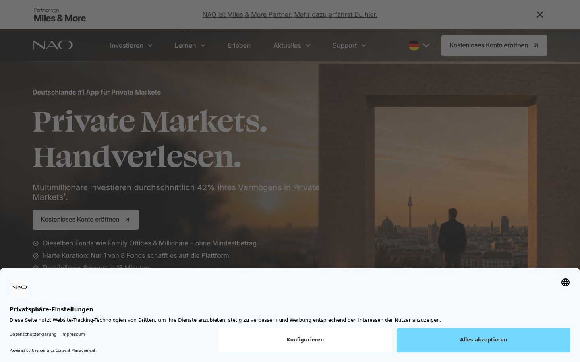Expand the Lernen menu

pos(190,45)
